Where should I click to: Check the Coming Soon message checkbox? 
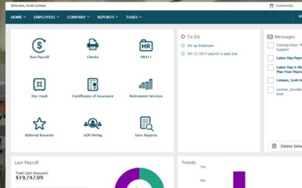pos(271,46)
